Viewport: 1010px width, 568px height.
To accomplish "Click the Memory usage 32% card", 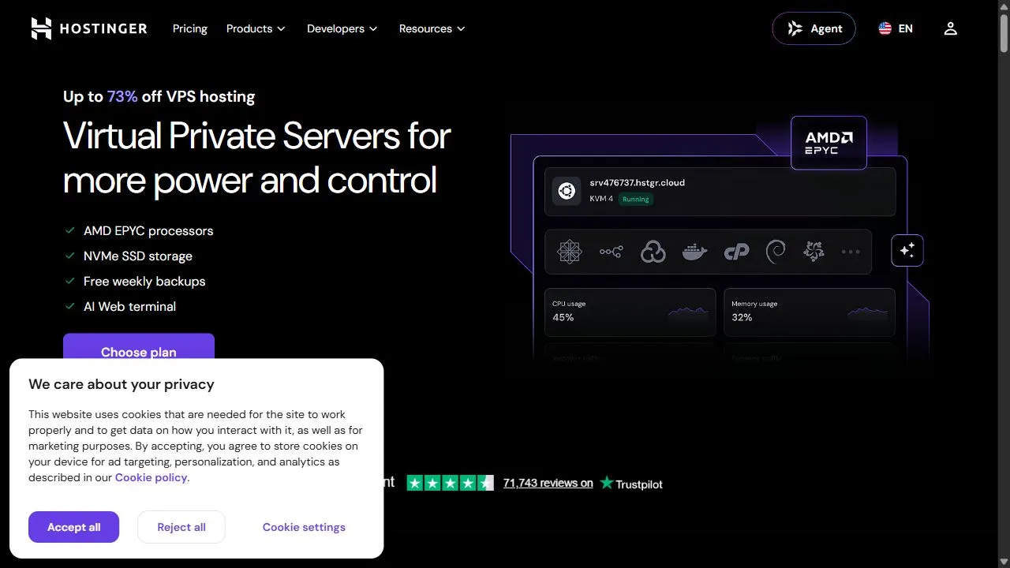I will 810,312.
